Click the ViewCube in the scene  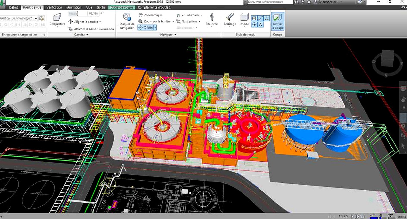tap(387, 59)
